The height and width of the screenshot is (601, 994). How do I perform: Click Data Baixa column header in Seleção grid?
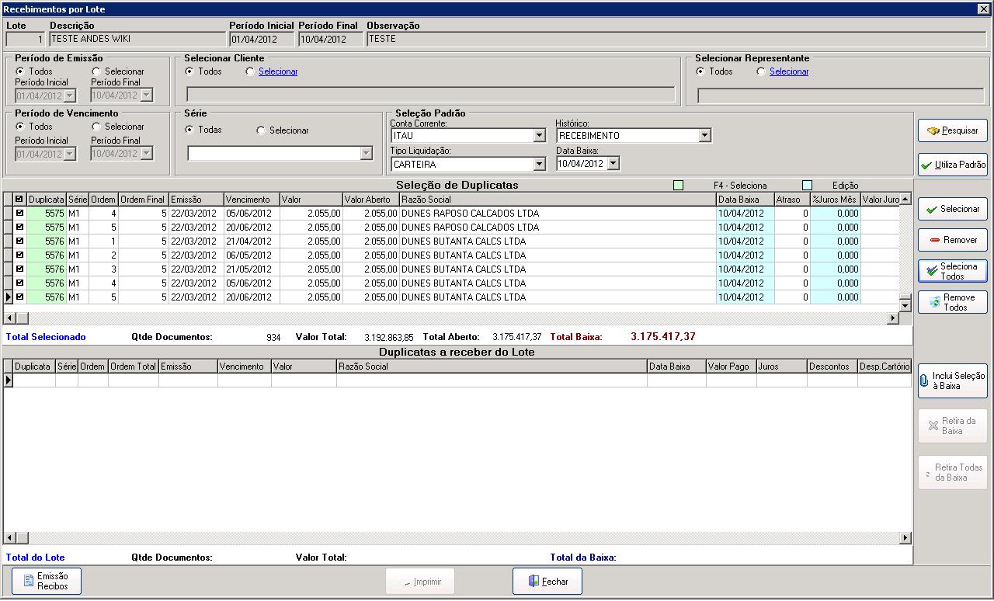[745, 200]
